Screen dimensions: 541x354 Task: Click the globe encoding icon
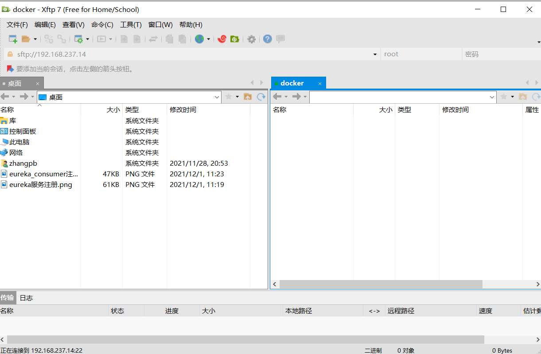199,39
